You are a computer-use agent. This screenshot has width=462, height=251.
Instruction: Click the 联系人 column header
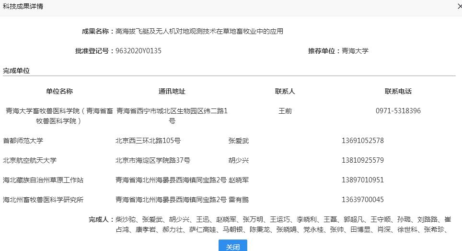[285, 91]
